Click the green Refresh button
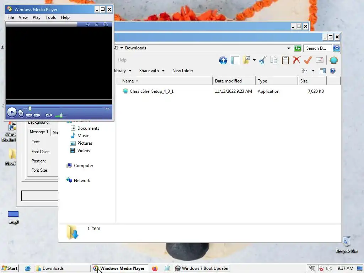The width and height of the screenshot is (364, 273). click(298, 48)
